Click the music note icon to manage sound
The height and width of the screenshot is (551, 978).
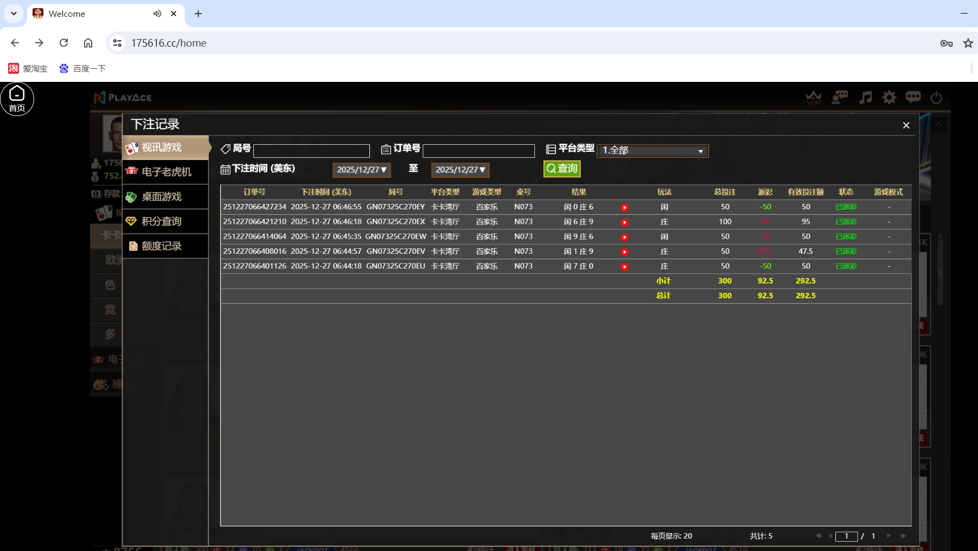865,98
